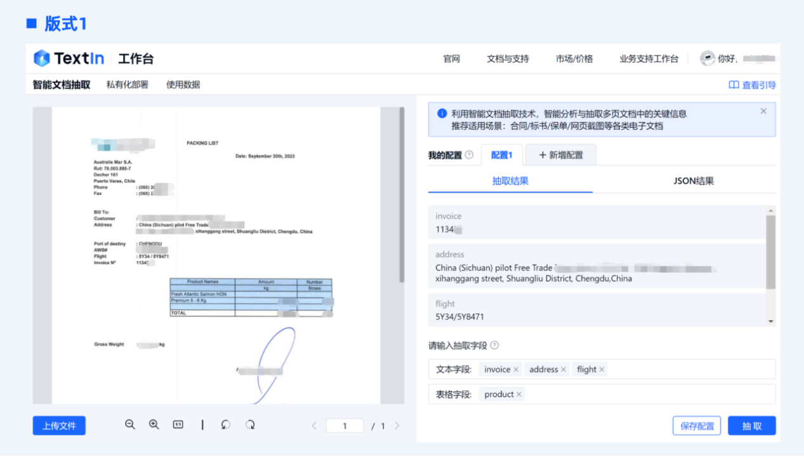Click the 上传文件 upload button

tap(59, 426)
